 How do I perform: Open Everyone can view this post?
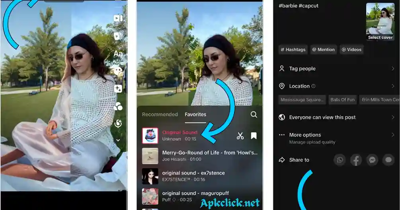[337, 117]
